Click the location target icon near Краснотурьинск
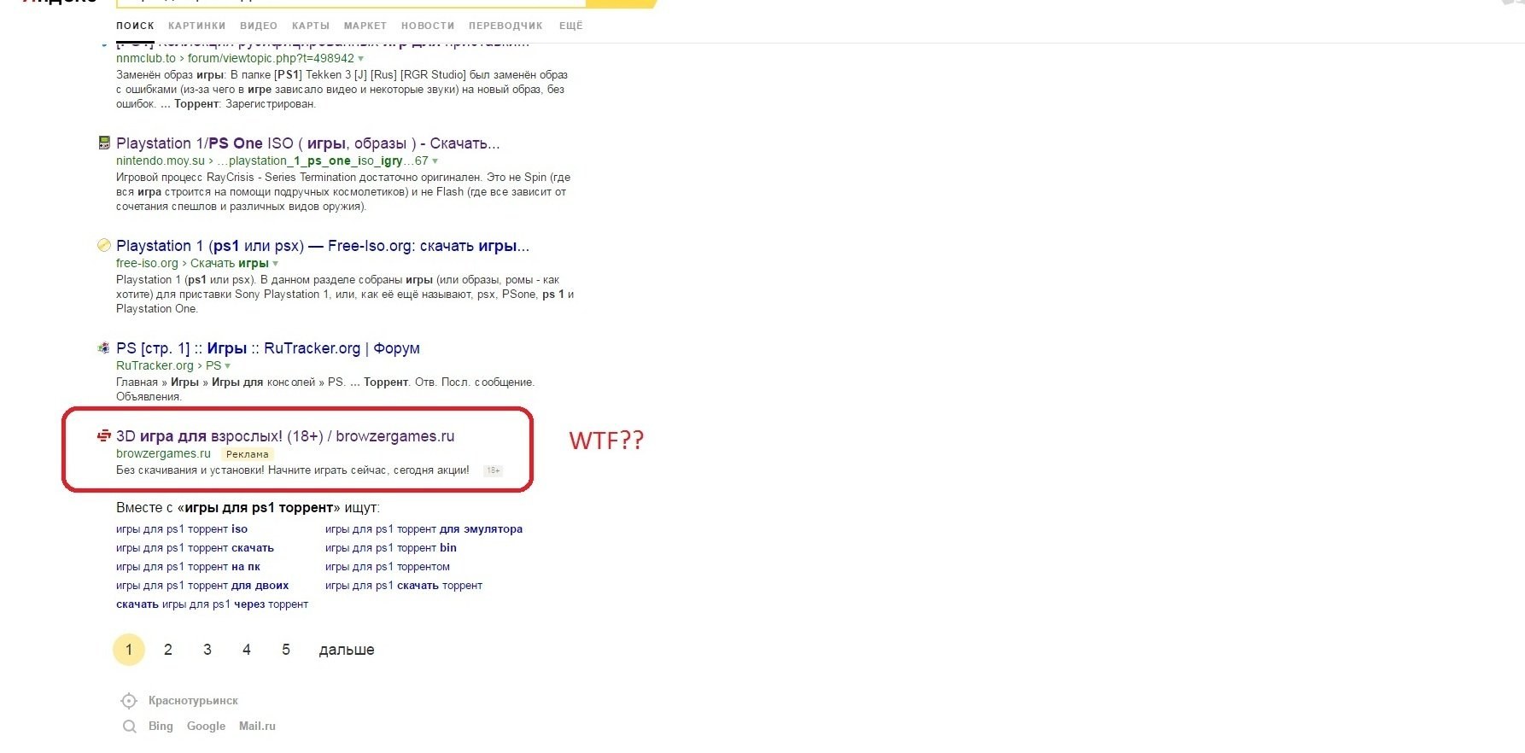 (129, 701)
